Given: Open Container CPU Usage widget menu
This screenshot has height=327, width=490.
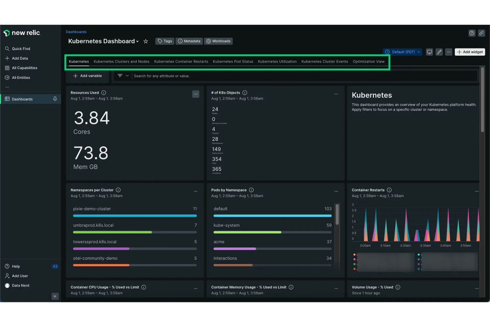Looking at the screenshot, I should click(196, 289).
